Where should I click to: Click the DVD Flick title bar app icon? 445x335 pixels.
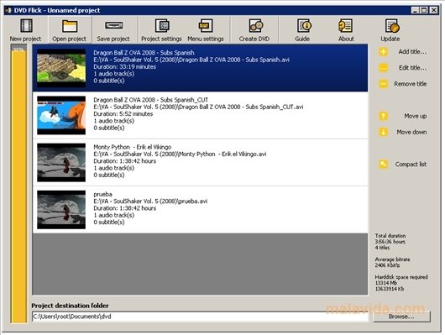coord(8,11)
